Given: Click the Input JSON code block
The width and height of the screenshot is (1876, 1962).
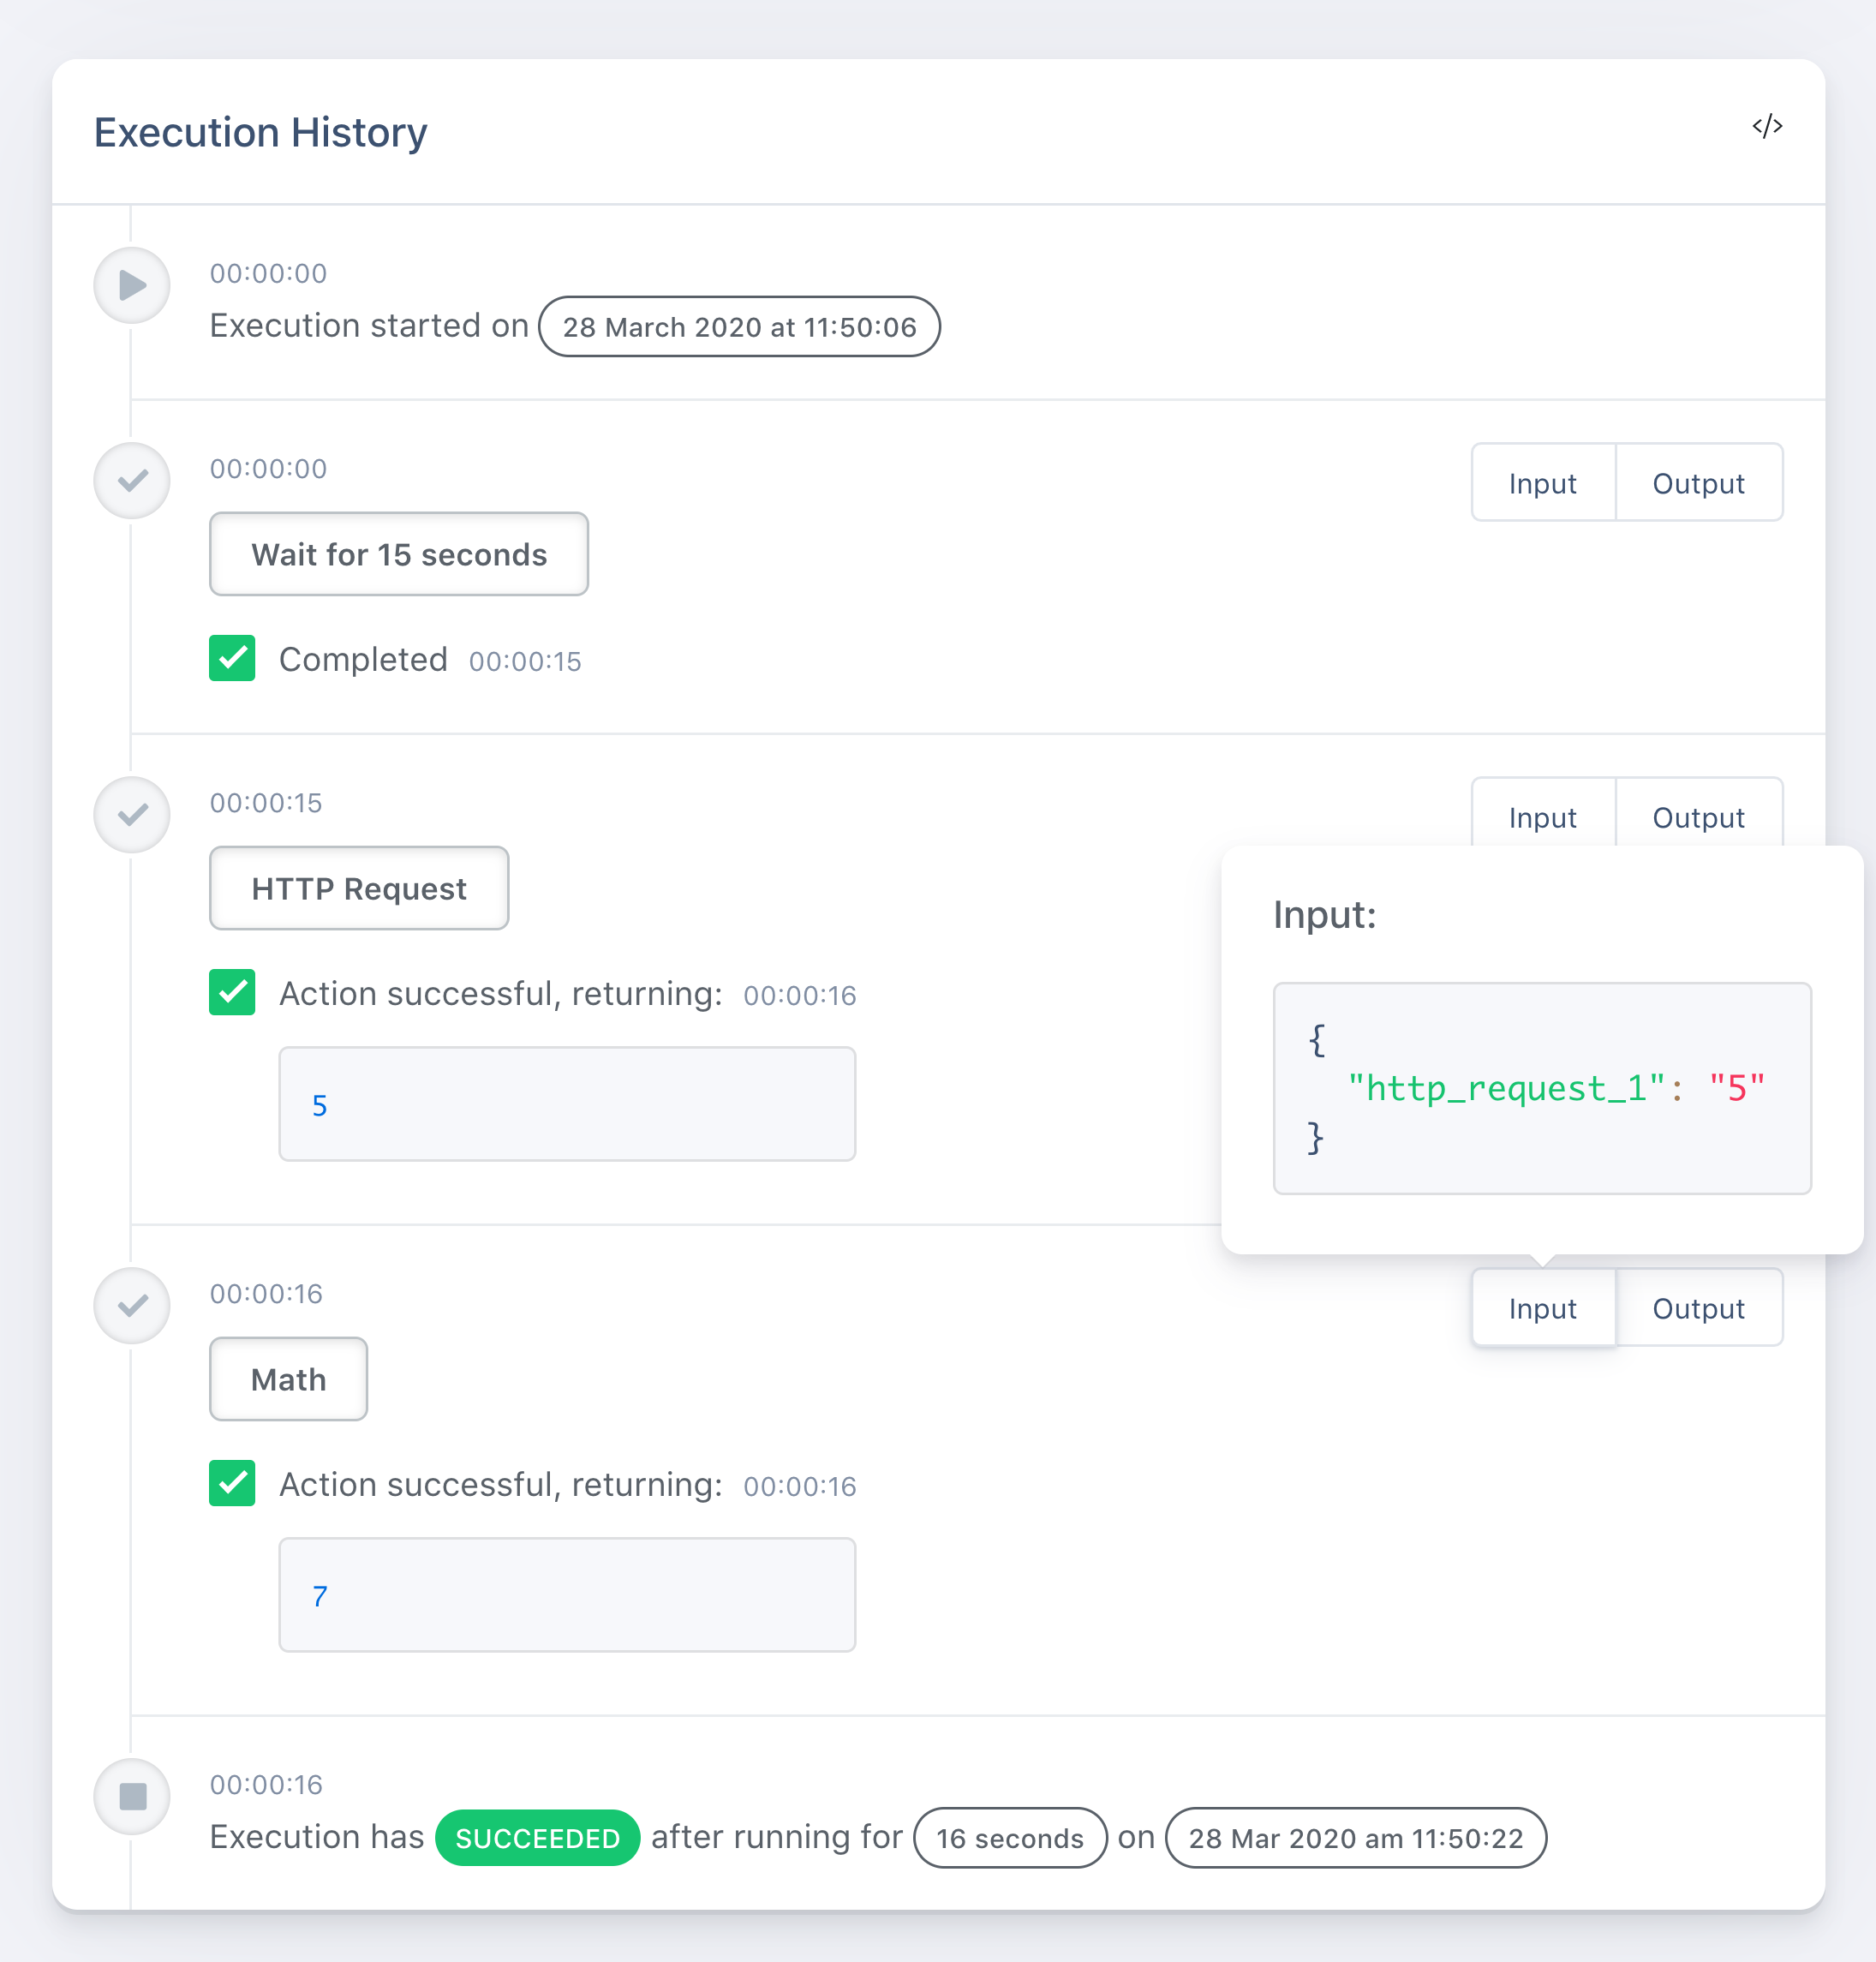Looking at the screenshot, I should pos(1541,1088).
